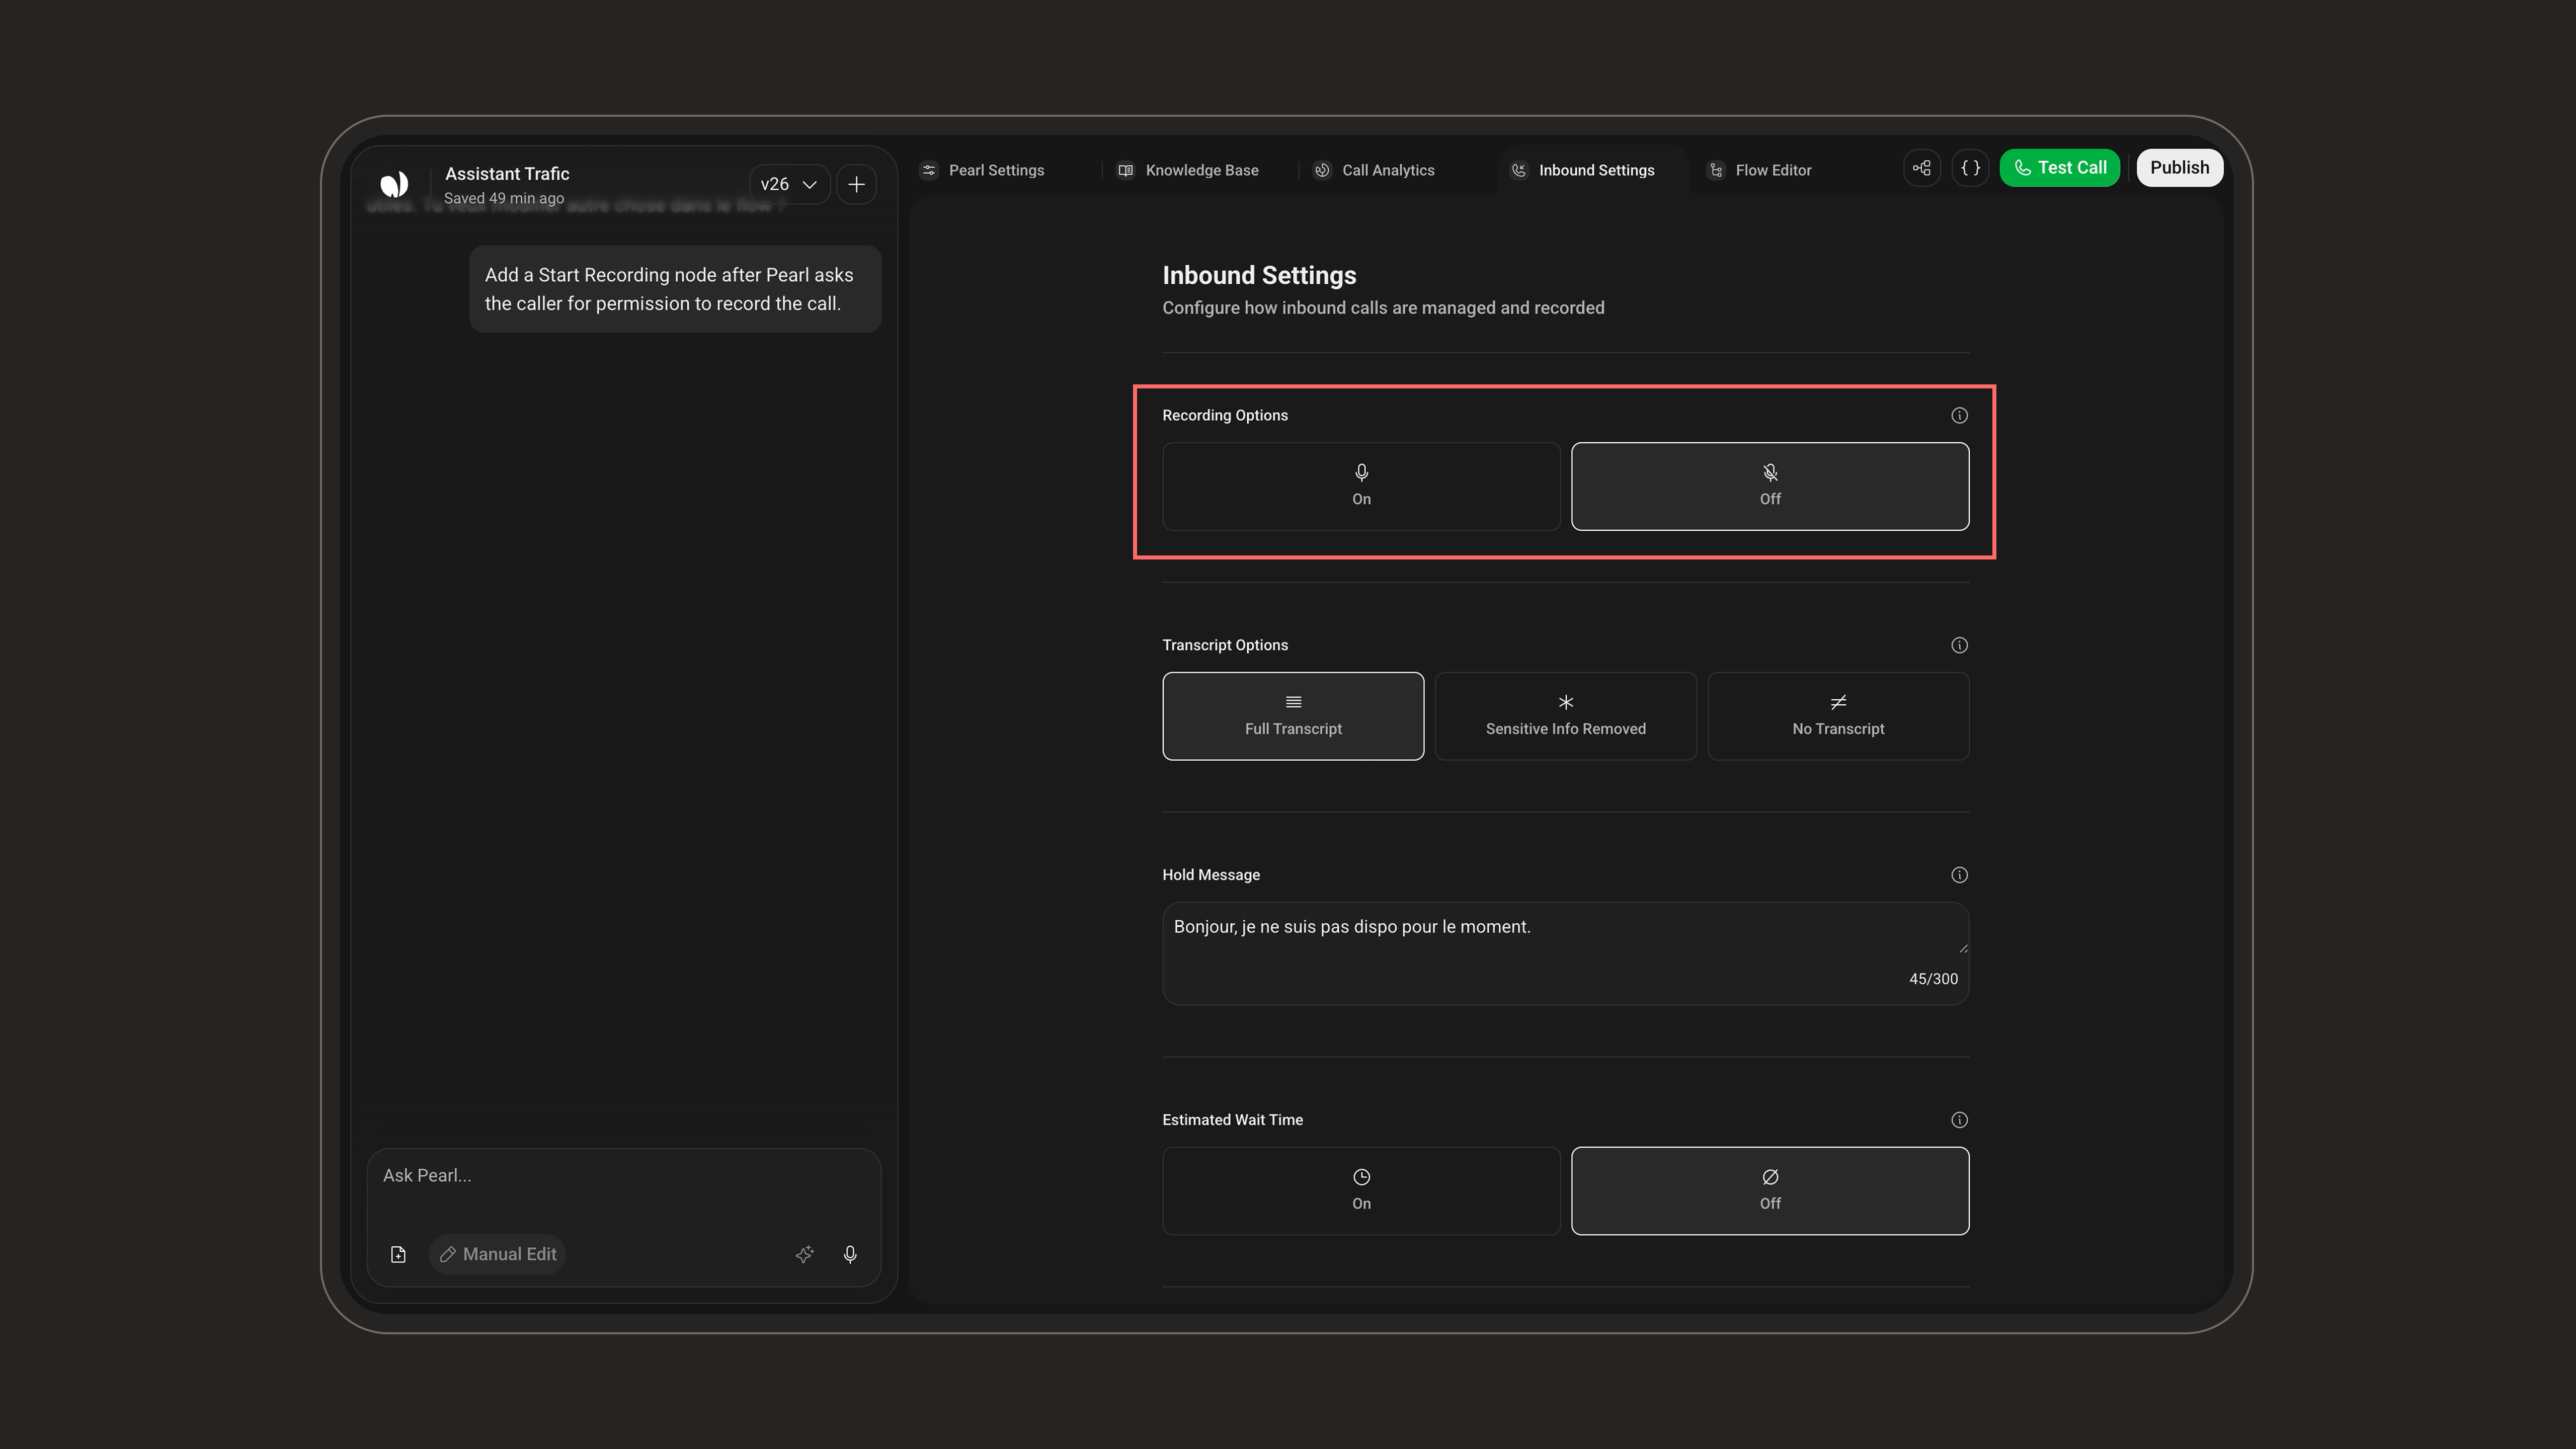The height and width of the screenshot is (1449, 2576).
Task: Select No Transcript option
Action: [1838, 716]
